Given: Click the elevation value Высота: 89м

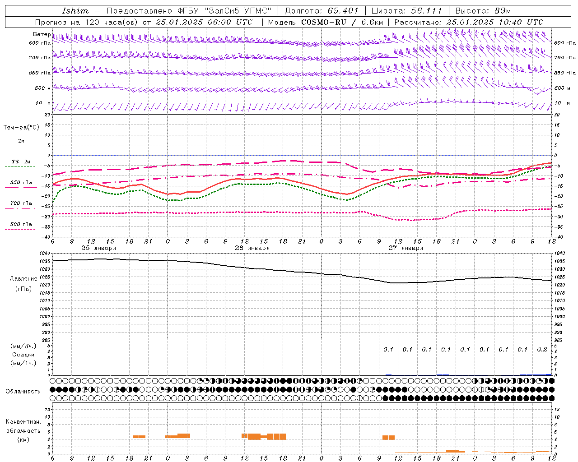Looking at the screenshot, I should (483, 11).
